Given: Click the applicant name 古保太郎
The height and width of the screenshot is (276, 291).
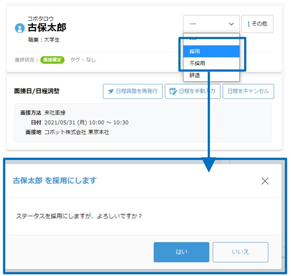Looking at the screenshot, I should point(47,28).
